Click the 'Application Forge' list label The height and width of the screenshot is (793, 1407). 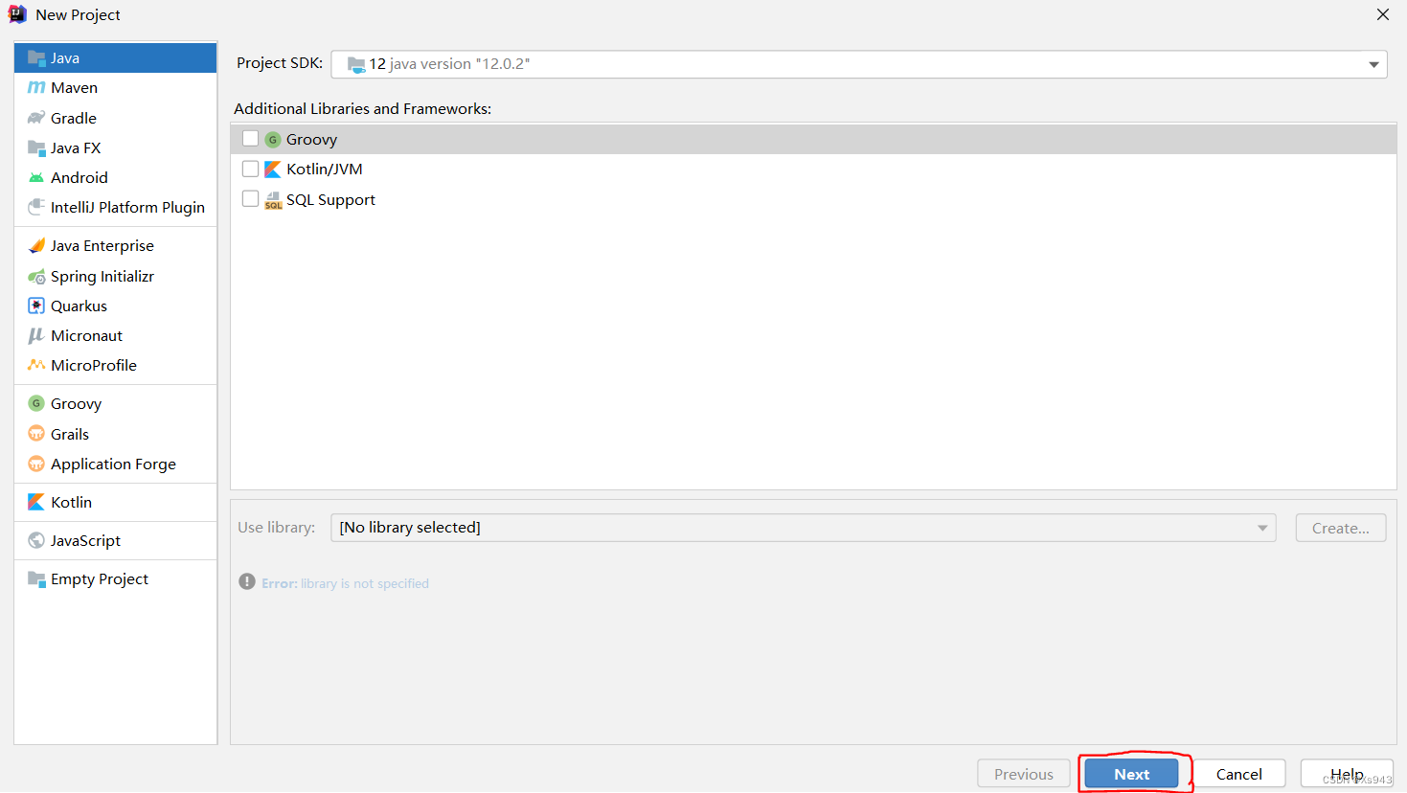point(113,464)
